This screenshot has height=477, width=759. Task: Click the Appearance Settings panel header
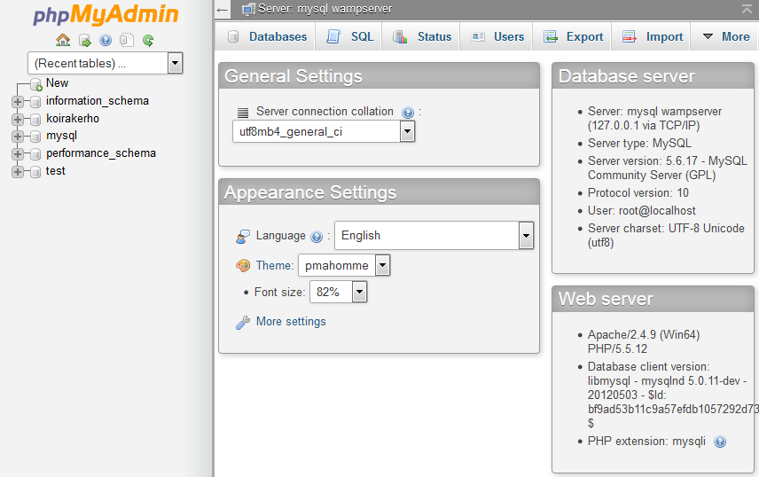[379, 192]
